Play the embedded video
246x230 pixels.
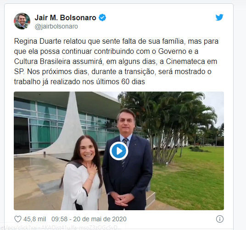pos(119,151)
